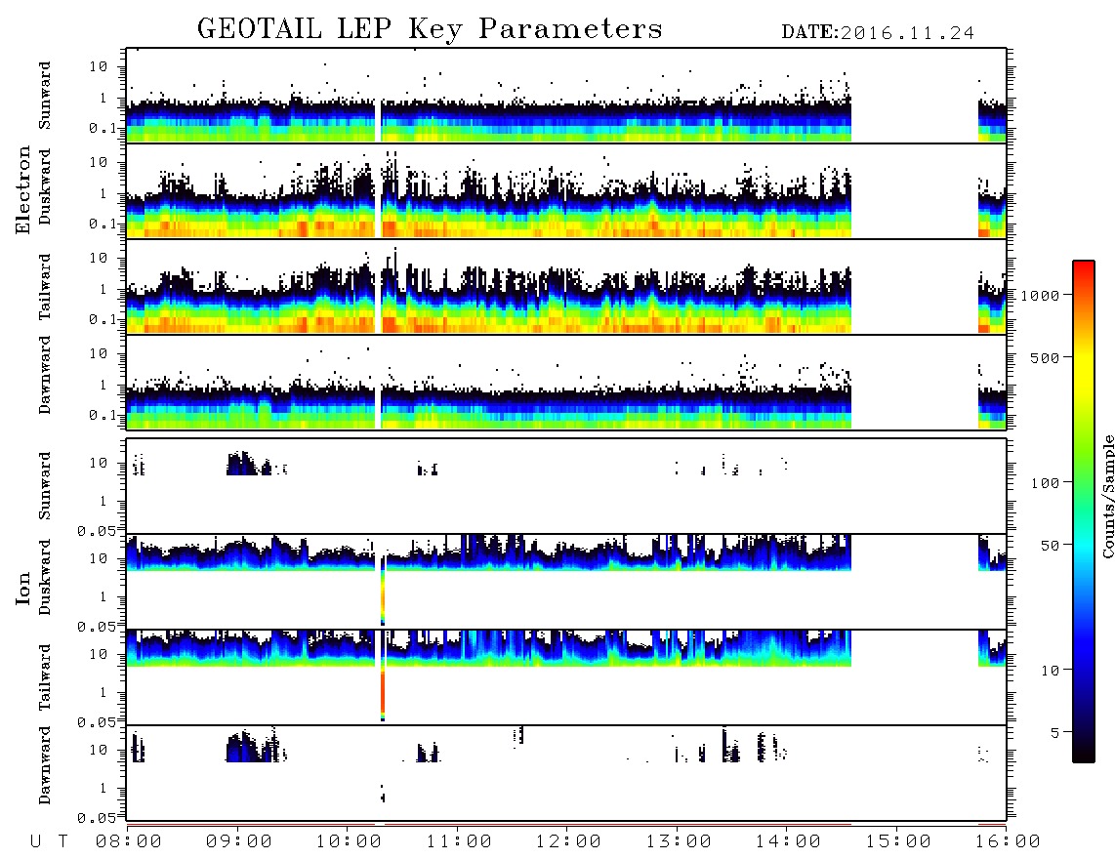Viewport: 1115px width, 859px height.
Task: Click the GEOTAIL LEP Key Parameters title
Action: [430, 30]
